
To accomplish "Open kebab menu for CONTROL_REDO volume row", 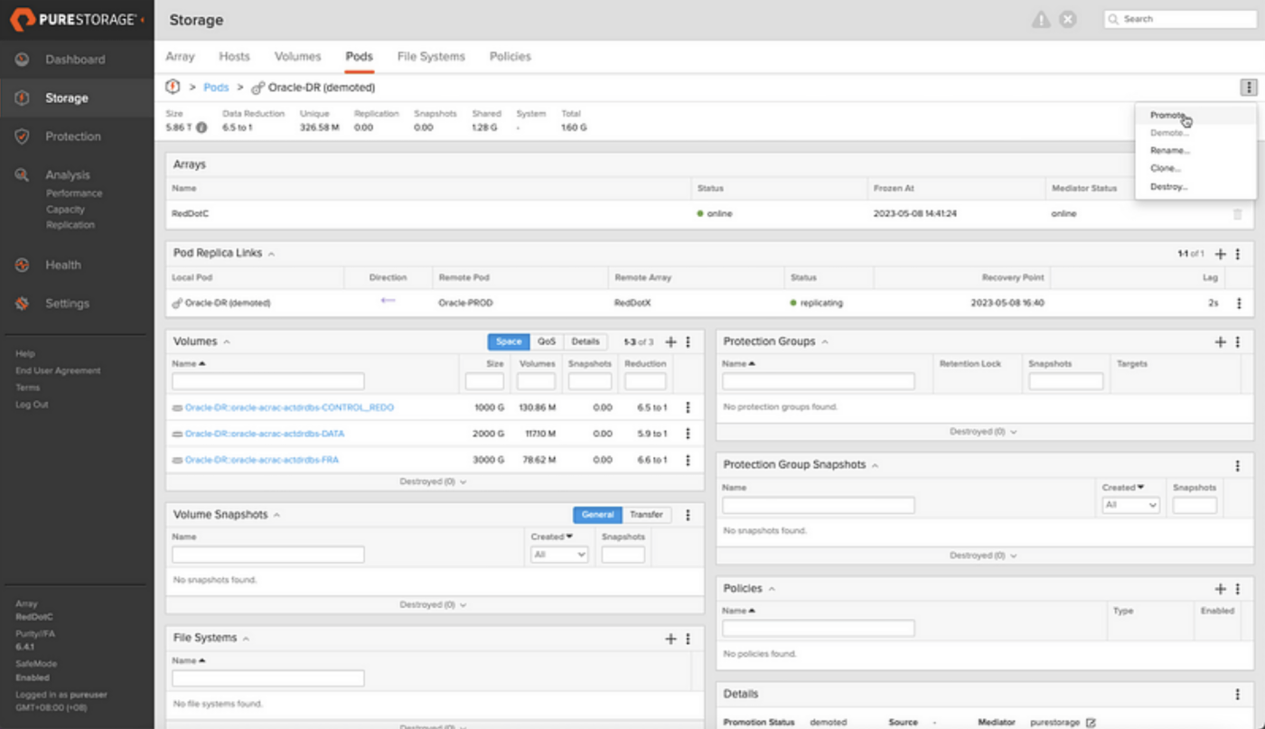I will click(x=688, y=407).
